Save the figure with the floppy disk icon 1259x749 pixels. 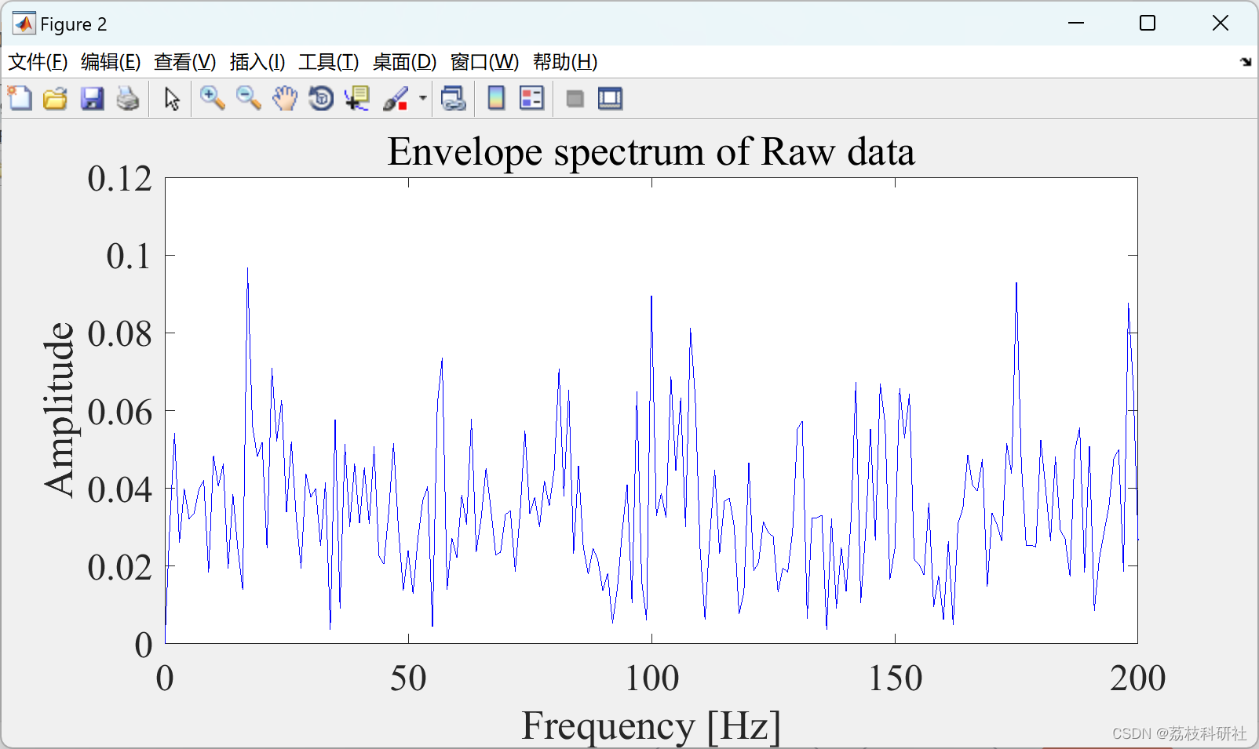92,99
